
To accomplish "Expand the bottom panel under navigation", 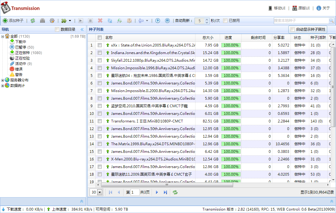I will 82,201.
